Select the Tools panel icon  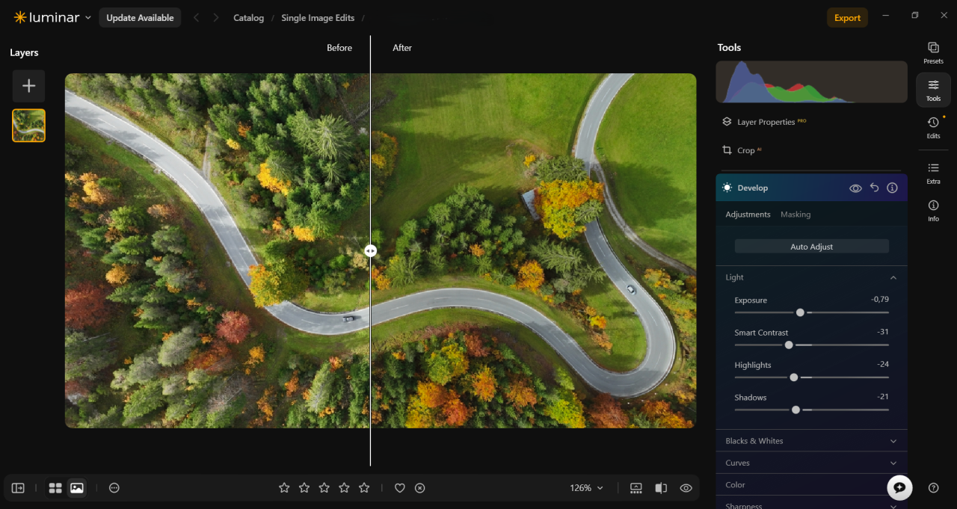(933, 90)
